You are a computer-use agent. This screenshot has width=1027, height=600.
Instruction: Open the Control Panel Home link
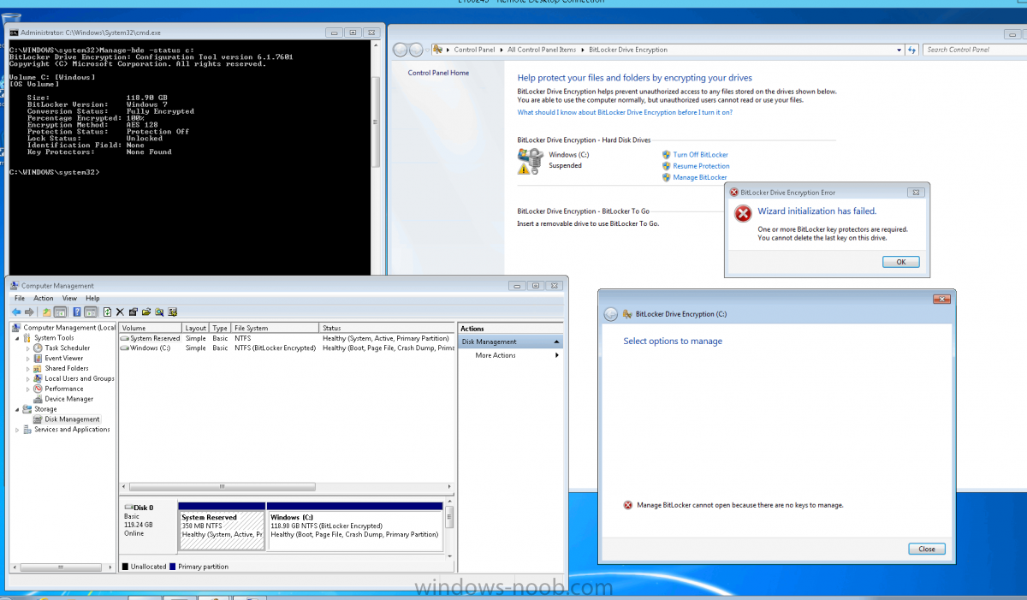[x=438, y=73]
